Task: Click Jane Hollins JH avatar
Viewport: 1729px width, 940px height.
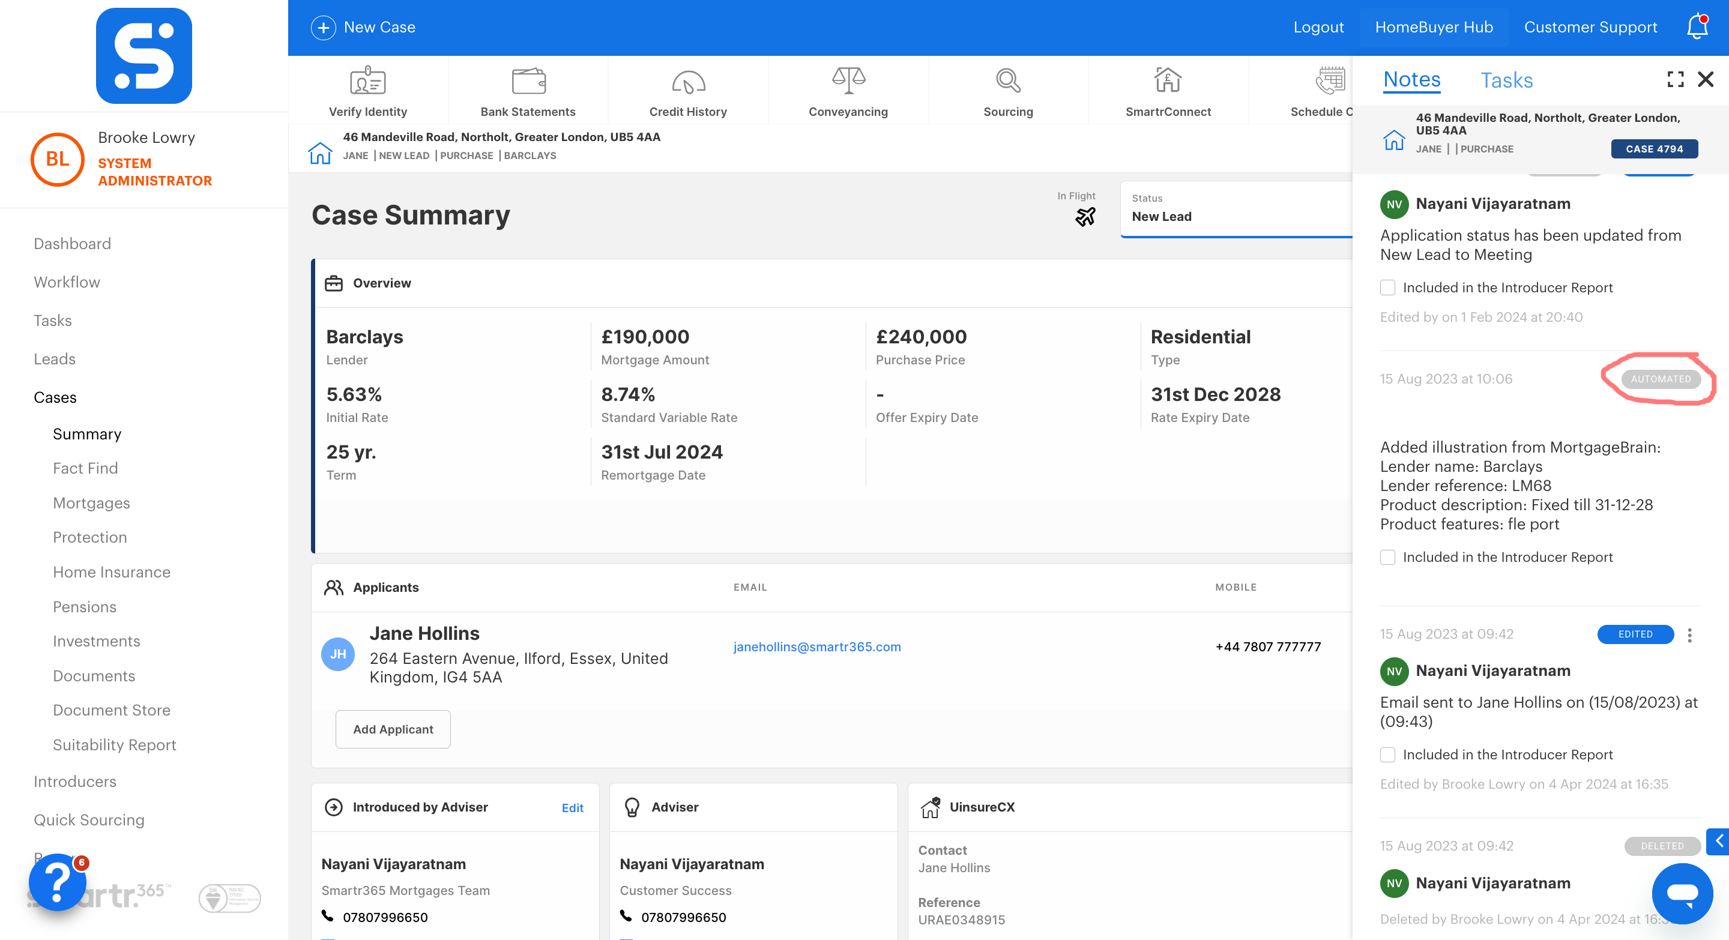Action: point(337,654)
